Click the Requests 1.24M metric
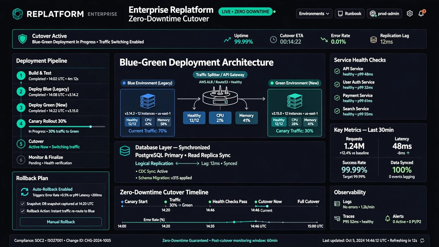This screenshot has width=439, height=247. tap(354, 146)
